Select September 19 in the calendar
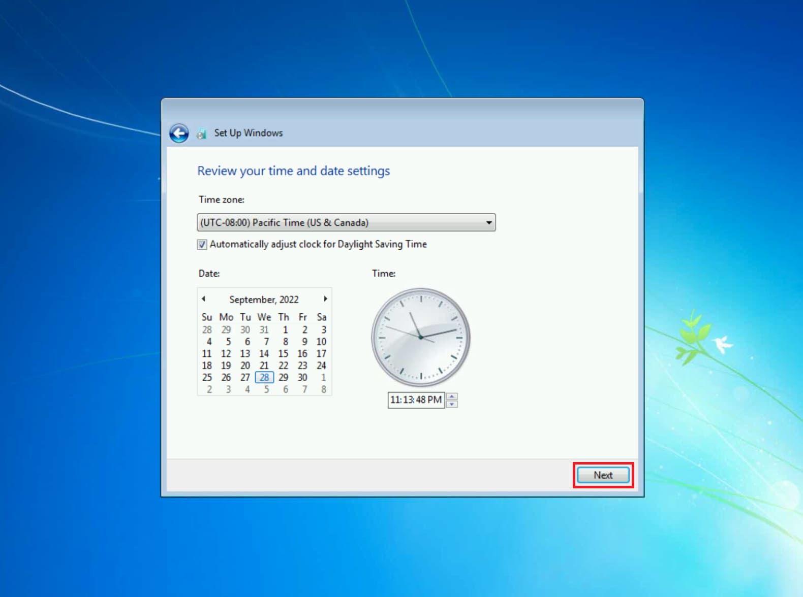The height and width of the screenshot is (597, 803). pos(226,366)
